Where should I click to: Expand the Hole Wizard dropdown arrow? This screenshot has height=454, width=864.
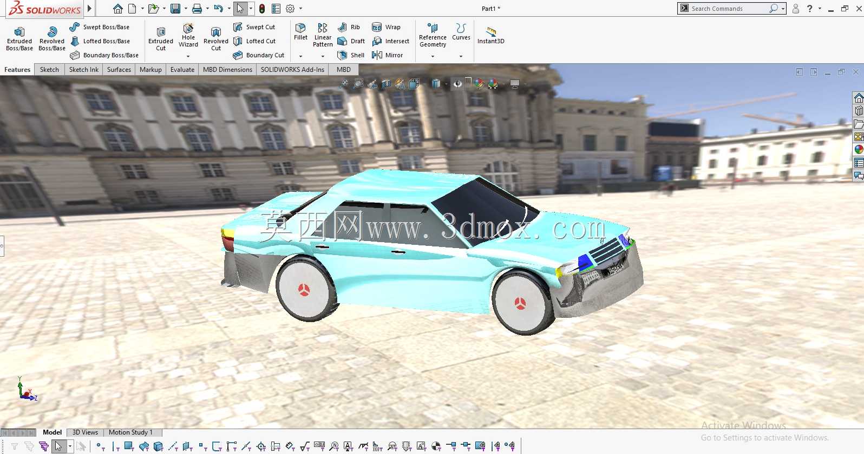coord(188,56)
